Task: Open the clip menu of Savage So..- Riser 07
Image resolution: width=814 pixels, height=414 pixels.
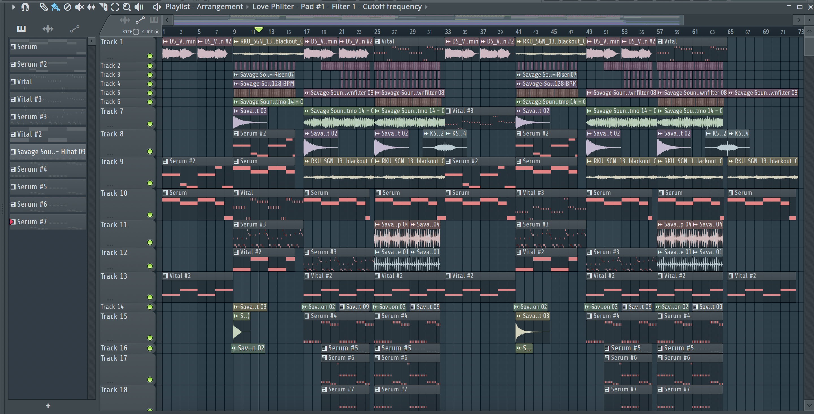Action: 236,75
